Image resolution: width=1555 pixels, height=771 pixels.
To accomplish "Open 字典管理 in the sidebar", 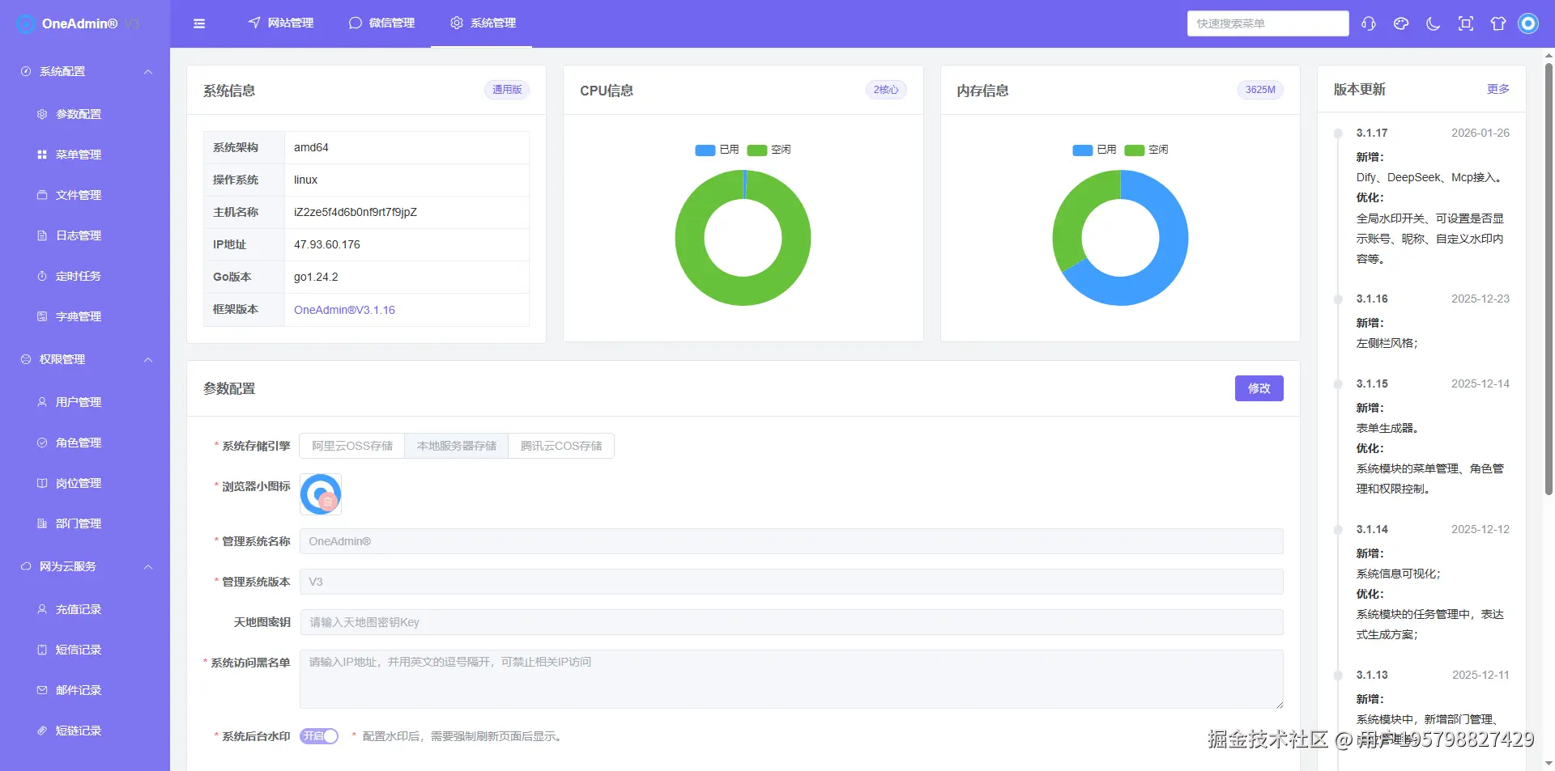I will pos(78,316).
